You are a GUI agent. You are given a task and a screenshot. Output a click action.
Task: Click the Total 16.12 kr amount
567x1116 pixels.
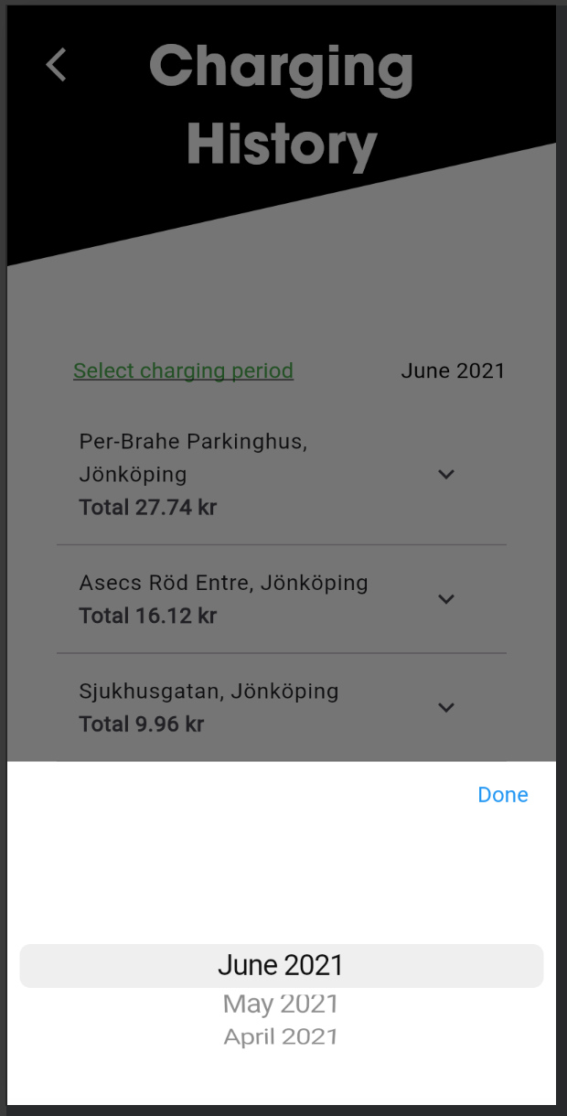pos(148,616)
